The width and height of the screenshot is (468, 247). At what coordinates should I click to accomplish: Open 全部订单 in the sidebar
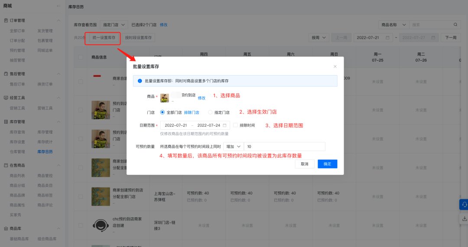click(x=17, y=31)
